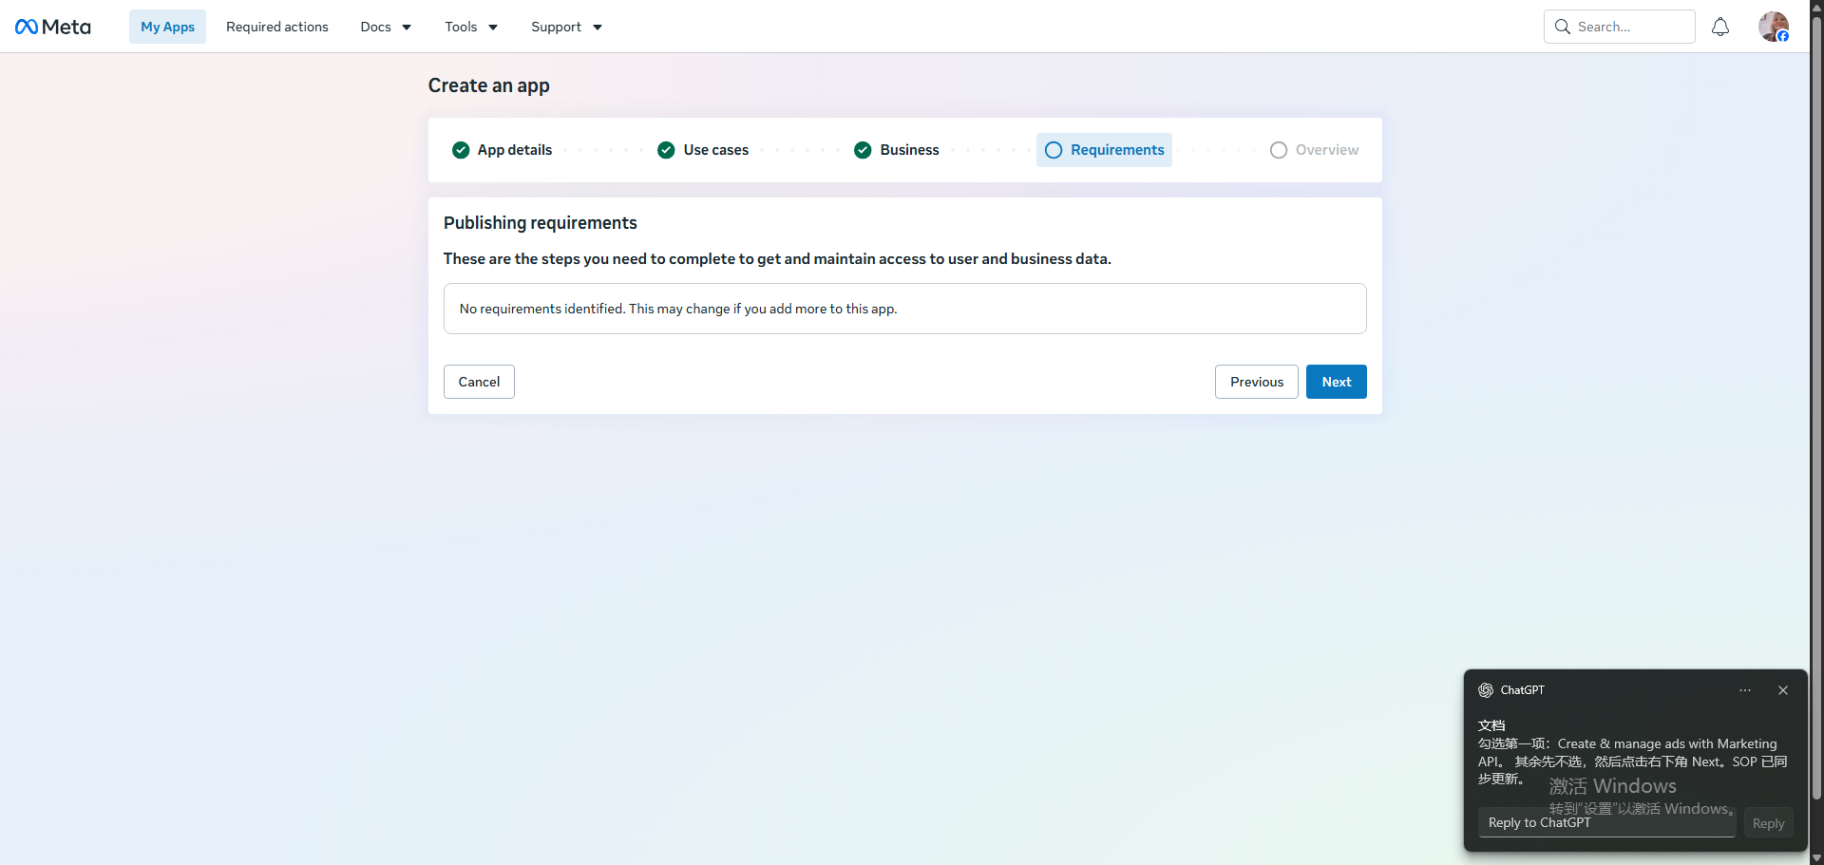
Task: Click the ChatGPT logo icon in notification
Action: point(1486,690)
